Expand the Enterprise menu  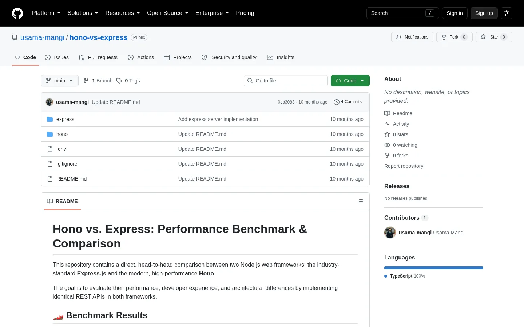(x=212, y=13)
